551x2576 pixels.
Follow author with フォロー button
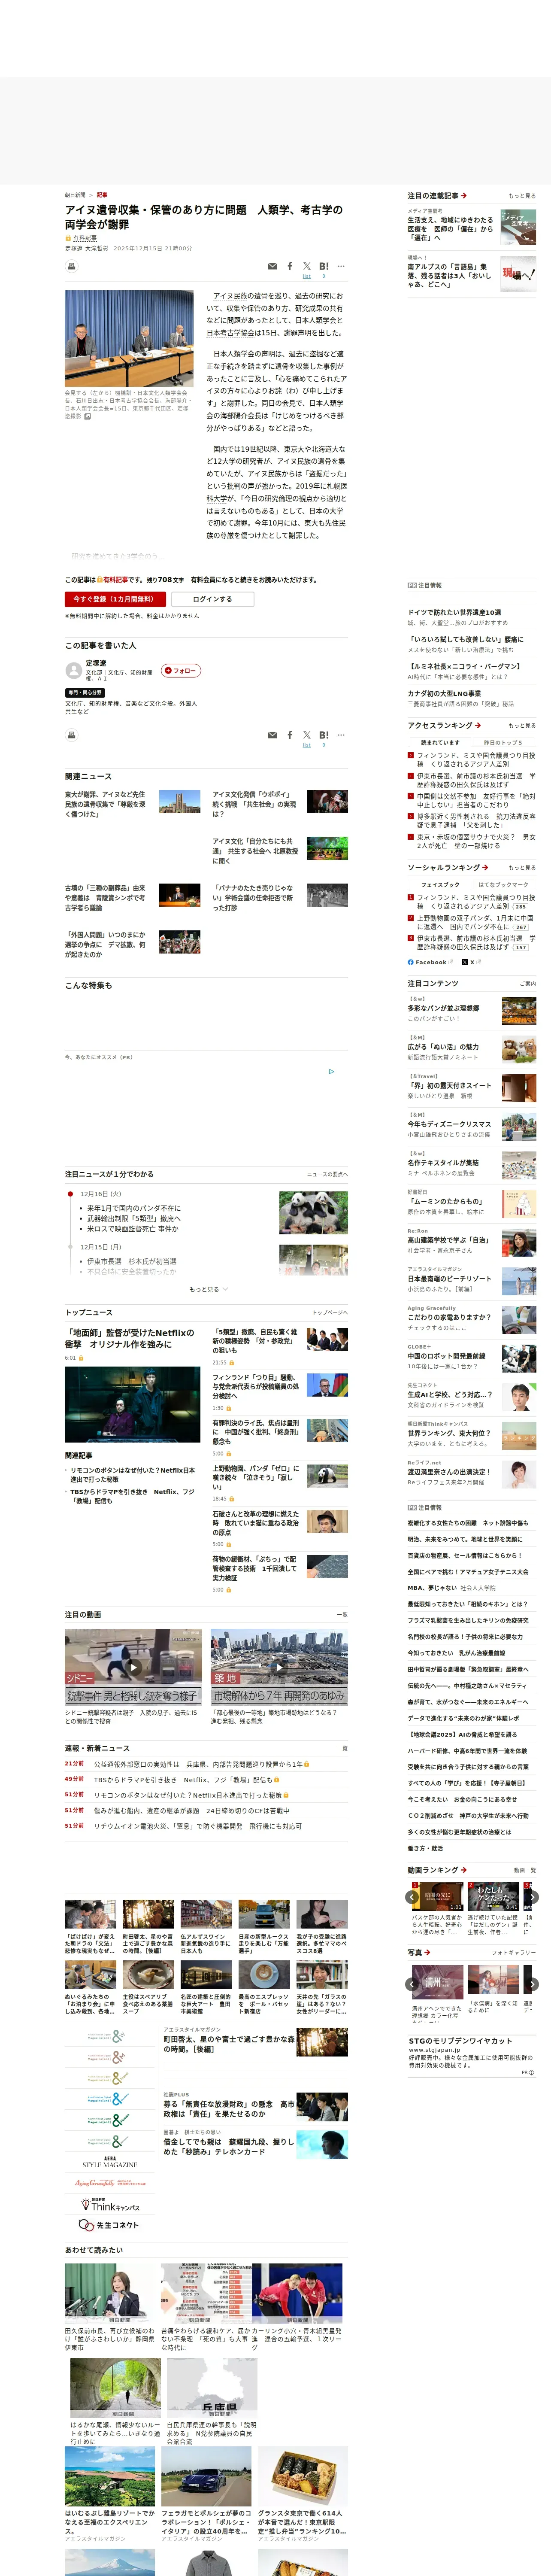pos(181,670)
